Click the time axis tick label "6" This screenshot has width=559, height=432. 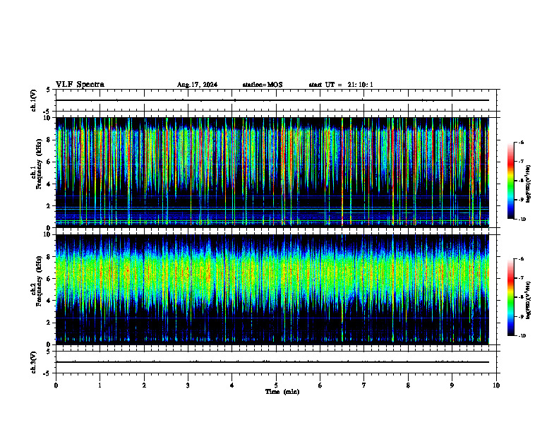pos(320,385)
